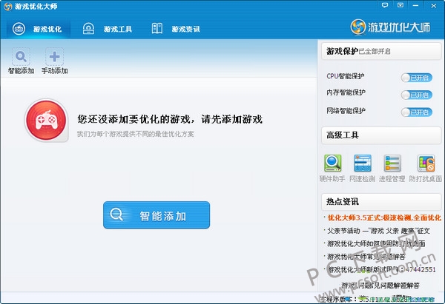Click the text 我们为每个游戏提供不同的最佳优化方案

point(136,134)
